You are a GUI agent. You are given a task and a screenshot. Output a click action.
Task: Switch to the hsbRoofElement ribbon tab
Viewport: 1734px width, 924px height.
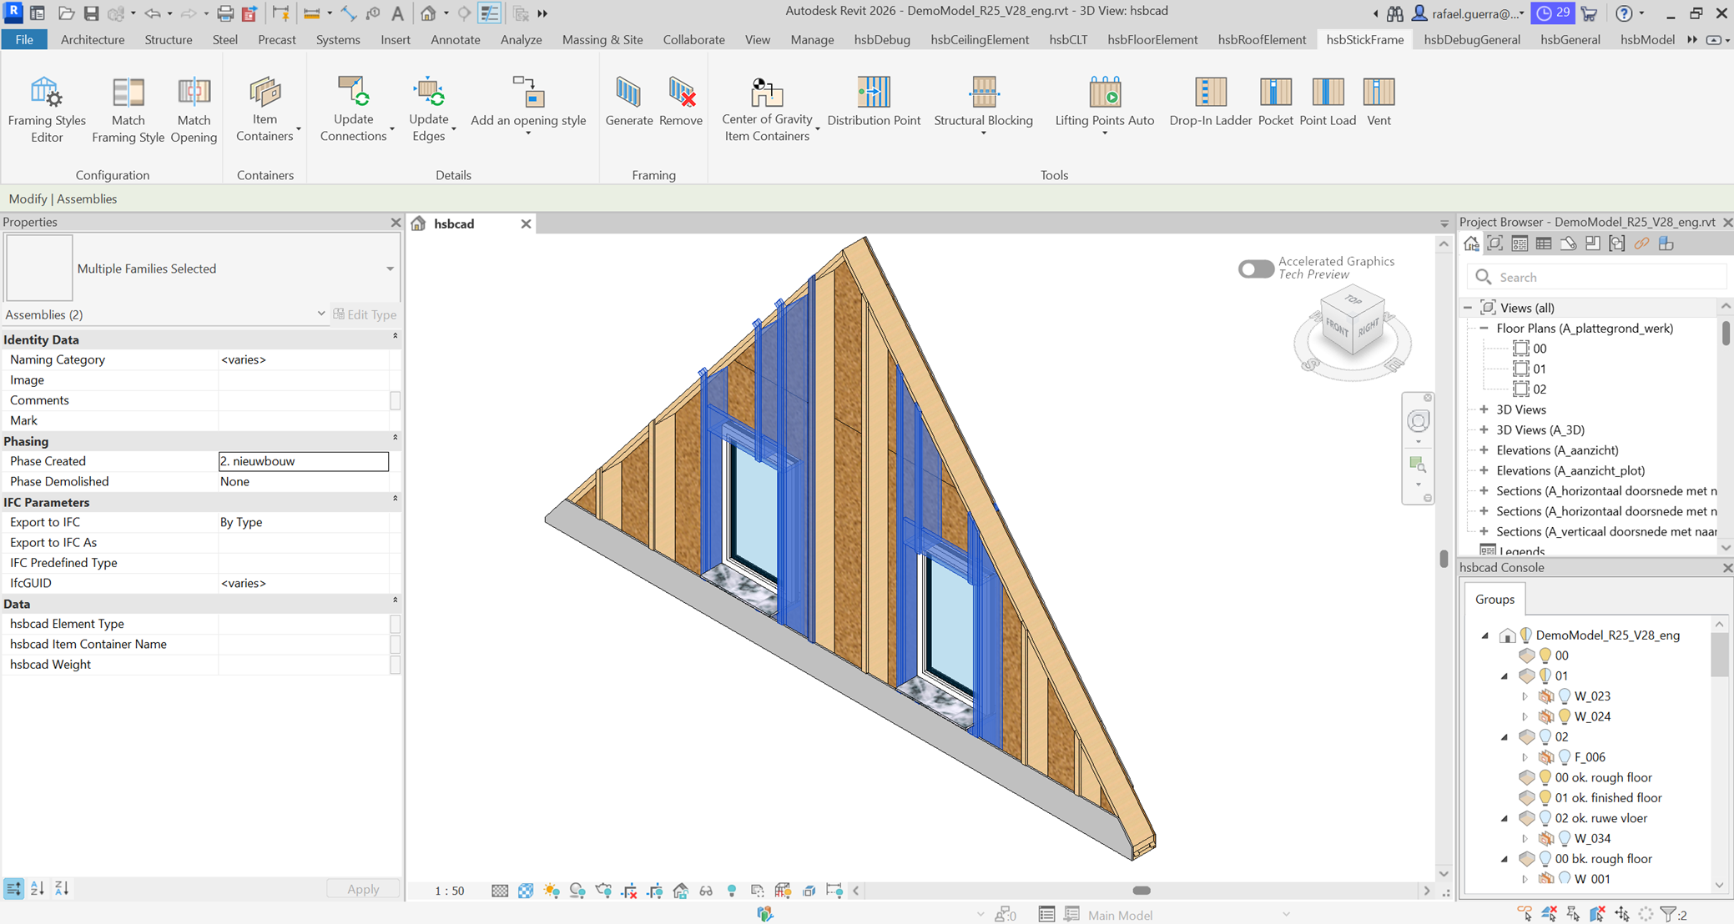click(x=1261, y=39)
